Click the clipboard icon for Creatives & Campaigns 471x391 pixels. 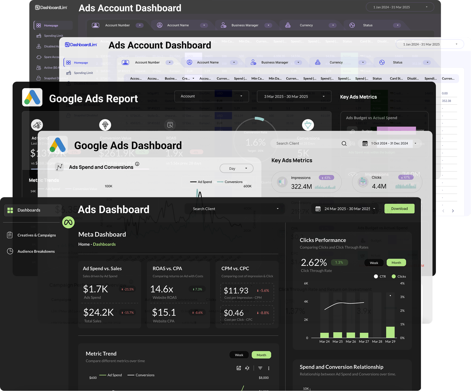(10, 235)
